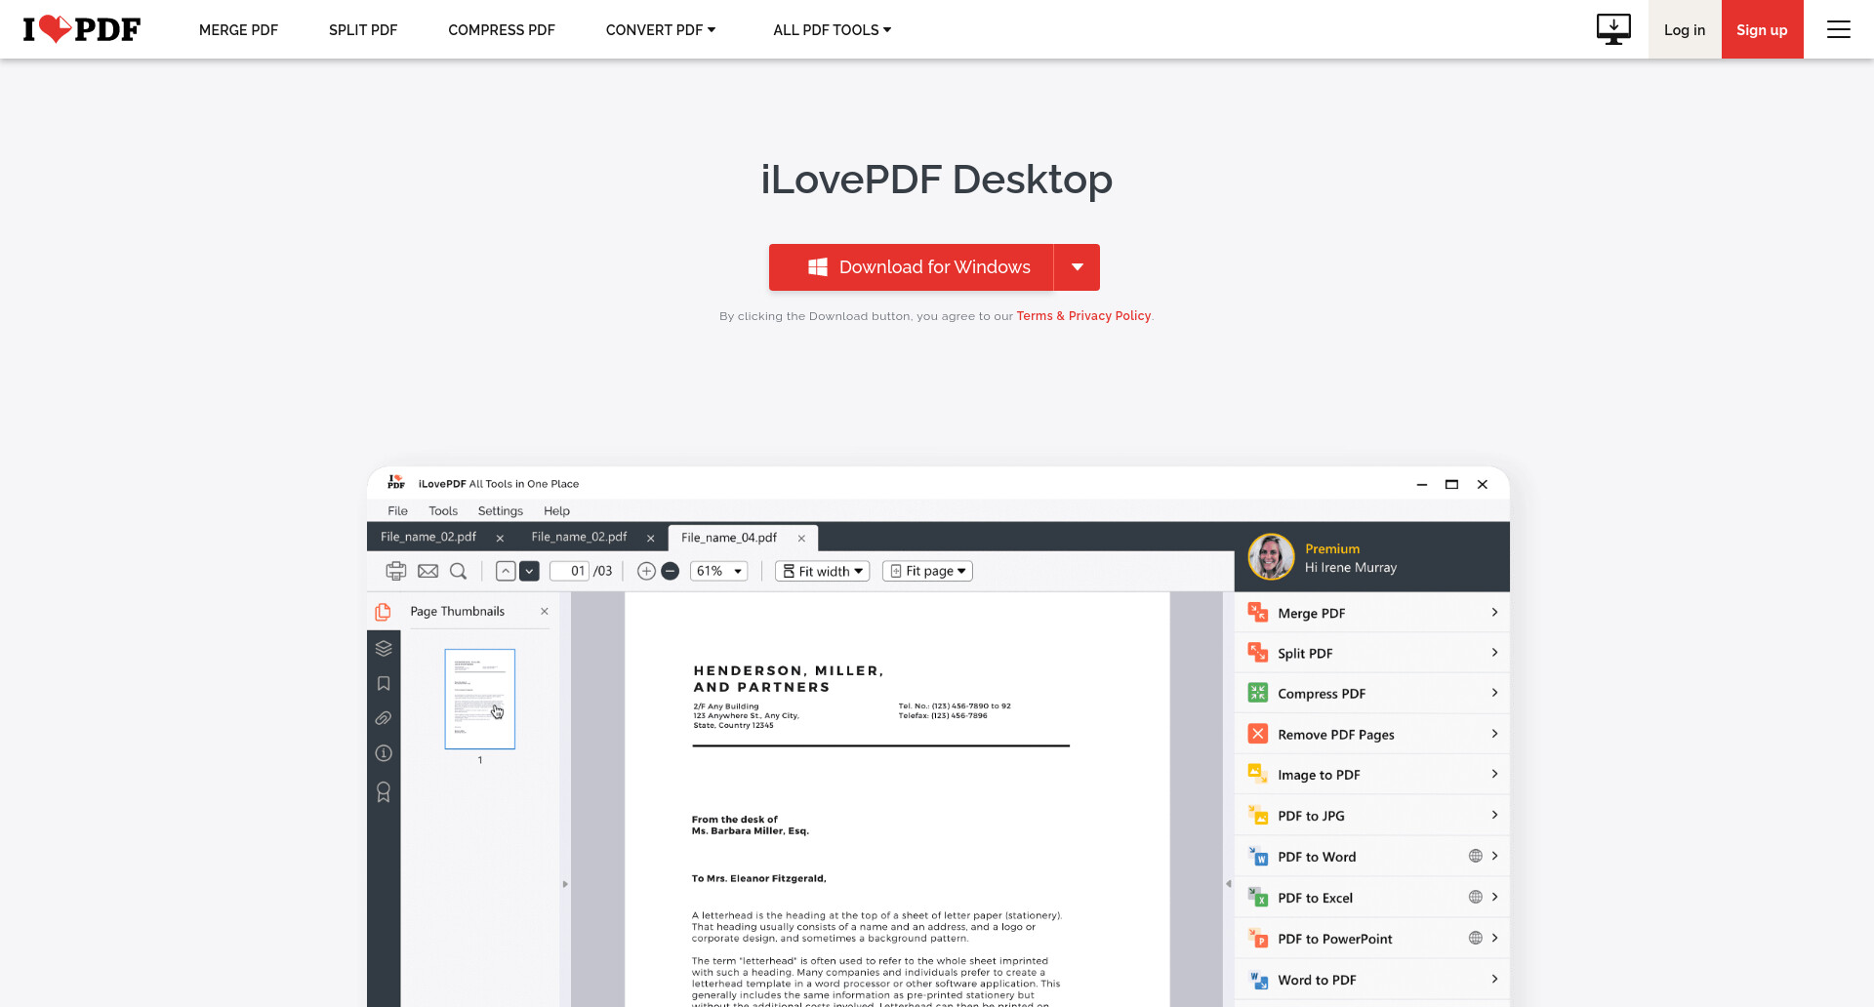1874x1007 pixels.
Task: Open the attachments paperclip icon
Action: coord(384,718)
